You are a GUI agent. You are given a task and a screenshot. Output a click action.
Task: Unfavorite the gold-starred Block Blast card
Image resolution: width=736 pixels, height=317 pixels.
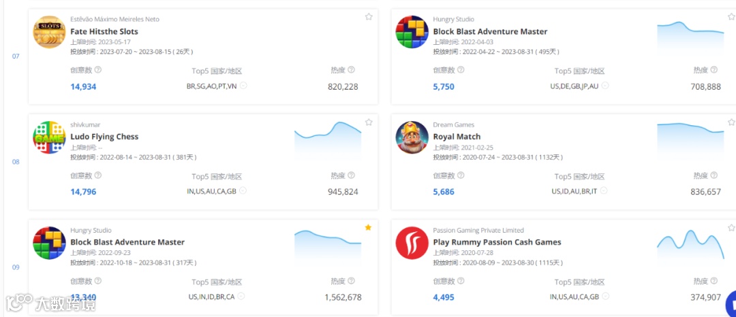369,228
